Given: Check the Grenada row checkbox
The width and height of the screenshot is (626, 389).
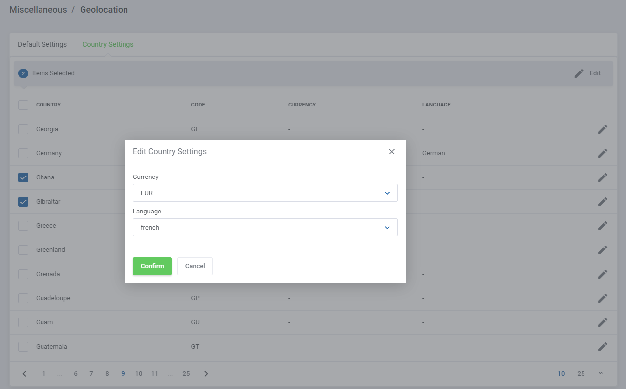Looking at the screenshot, I should point(23,274).
